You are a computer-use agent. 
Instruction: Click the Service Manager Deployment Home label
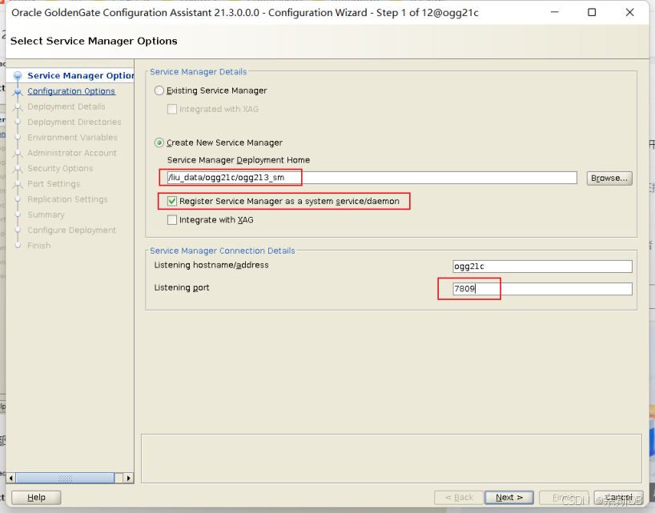238,160
